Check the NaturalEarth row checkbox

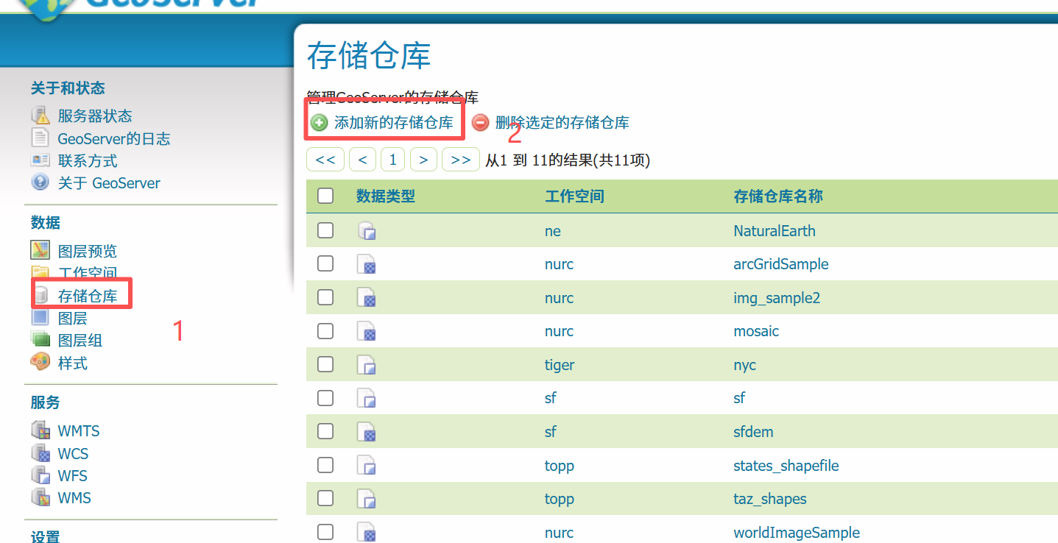click(325, 230)
